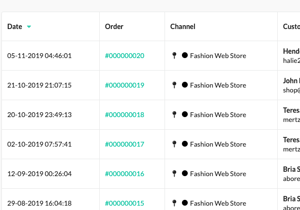Sort orders by the Date column header

click(x=15, y=27)
